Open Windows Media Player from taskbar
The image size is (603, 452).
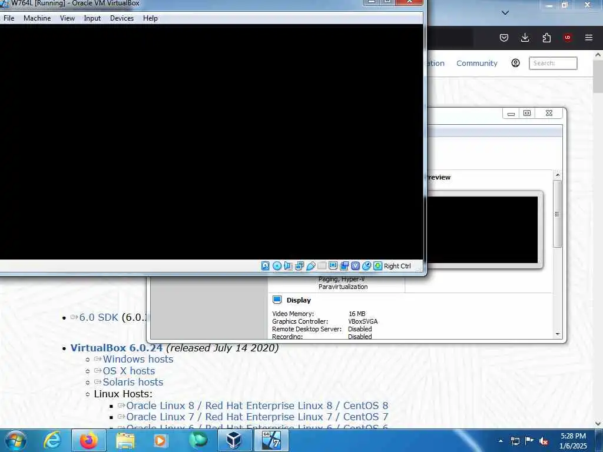pyautogui.click(x=160, y=440)
